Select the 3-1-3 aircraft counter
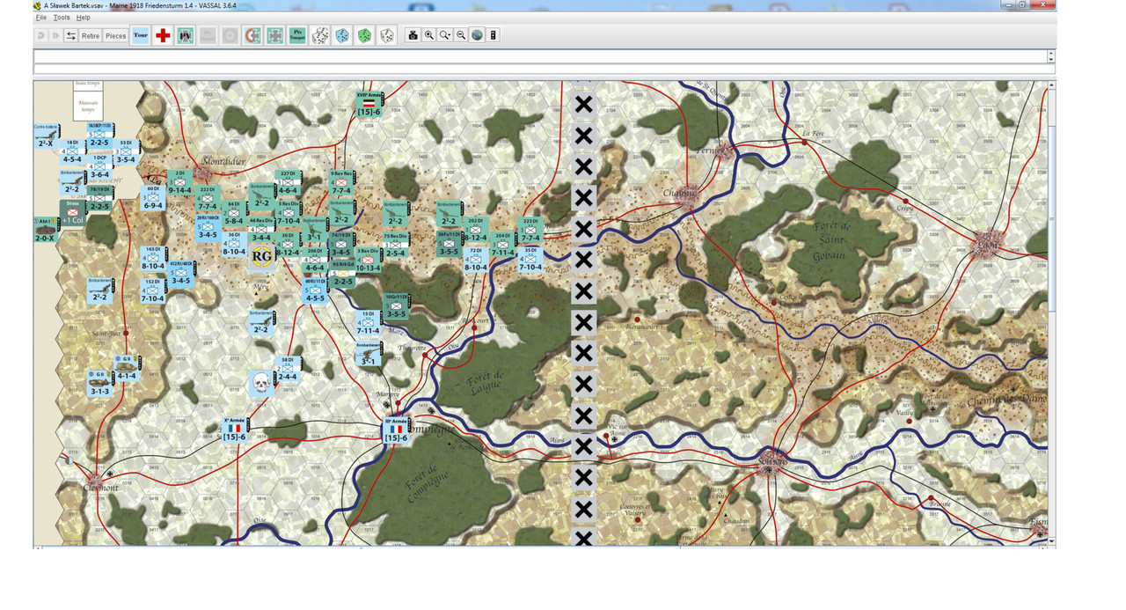The width and height of the screenshot is (1126, 610). point(99,384)
